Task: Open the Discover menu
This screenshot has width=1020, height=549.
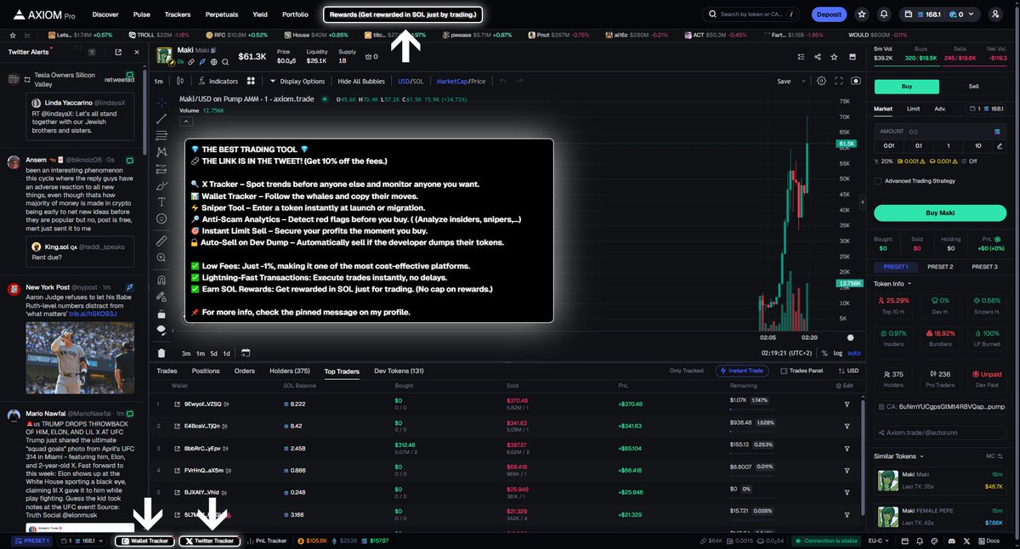Action: pos(105,14)
